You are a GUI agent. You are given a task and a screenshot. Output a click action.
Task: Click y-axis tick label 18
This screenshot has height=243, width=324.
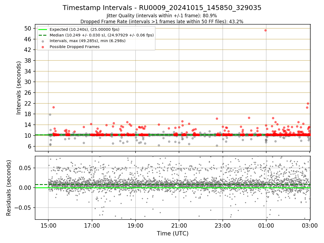pyautogui.click(x=28, y=114)
